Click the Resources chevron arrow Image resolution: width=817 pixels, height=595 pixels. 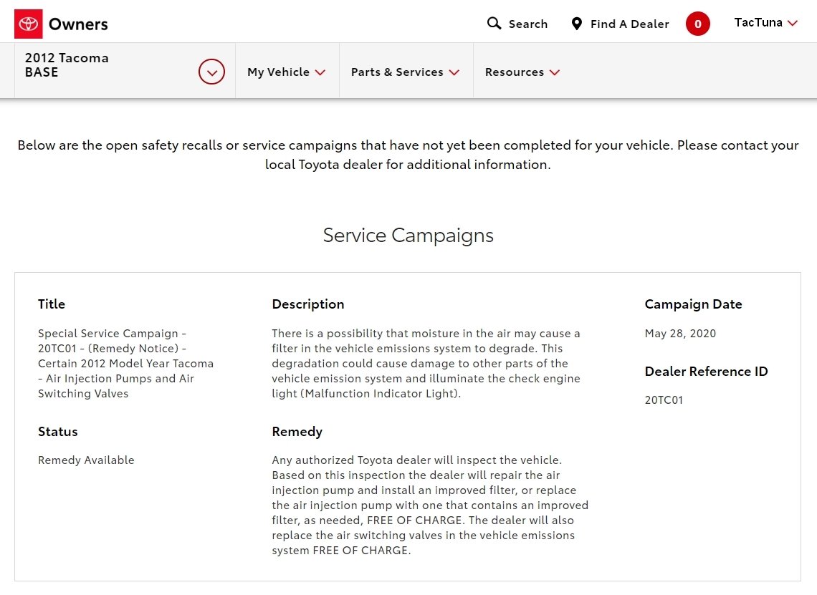pos(555,72)
